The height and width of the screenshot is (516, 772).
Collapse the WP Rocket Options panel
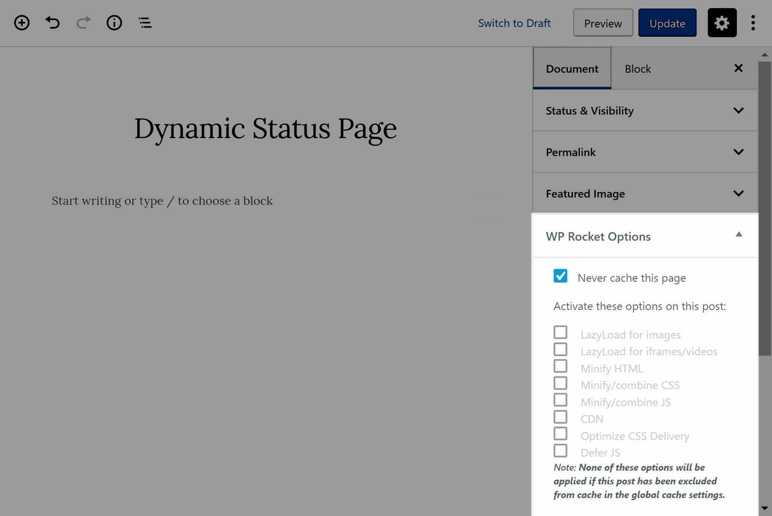coord(645,236)
